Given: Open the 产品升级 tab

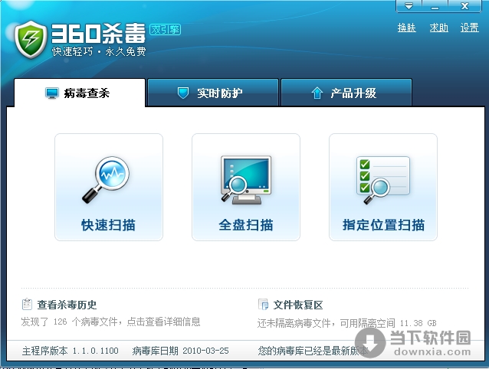Looking at the screenshot, I should (346, 93).
